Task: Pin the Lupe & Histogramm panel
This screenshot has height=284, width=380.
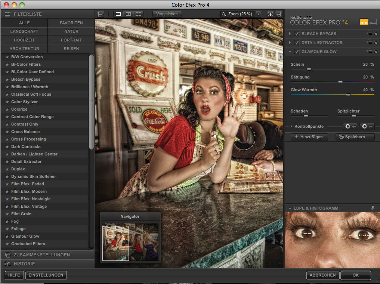Action: [x=373, y=208]
